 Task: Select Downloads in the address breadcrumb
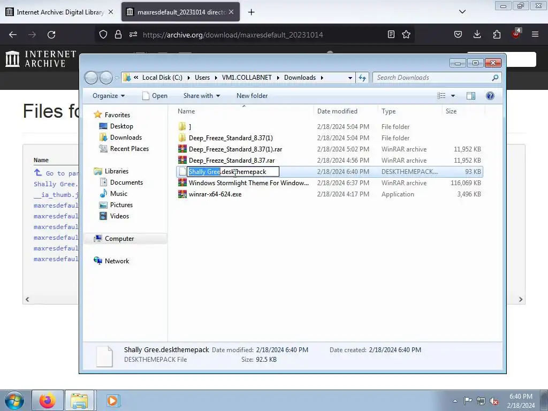300,78
